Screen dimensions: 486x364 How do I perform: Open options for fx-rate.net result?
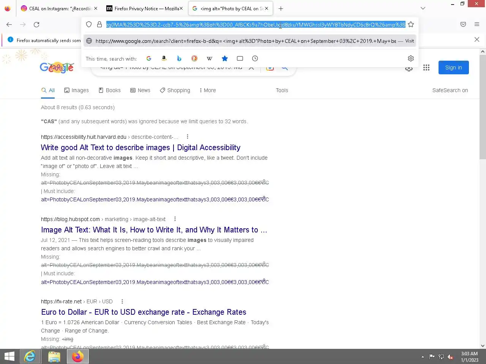(122, 301)
